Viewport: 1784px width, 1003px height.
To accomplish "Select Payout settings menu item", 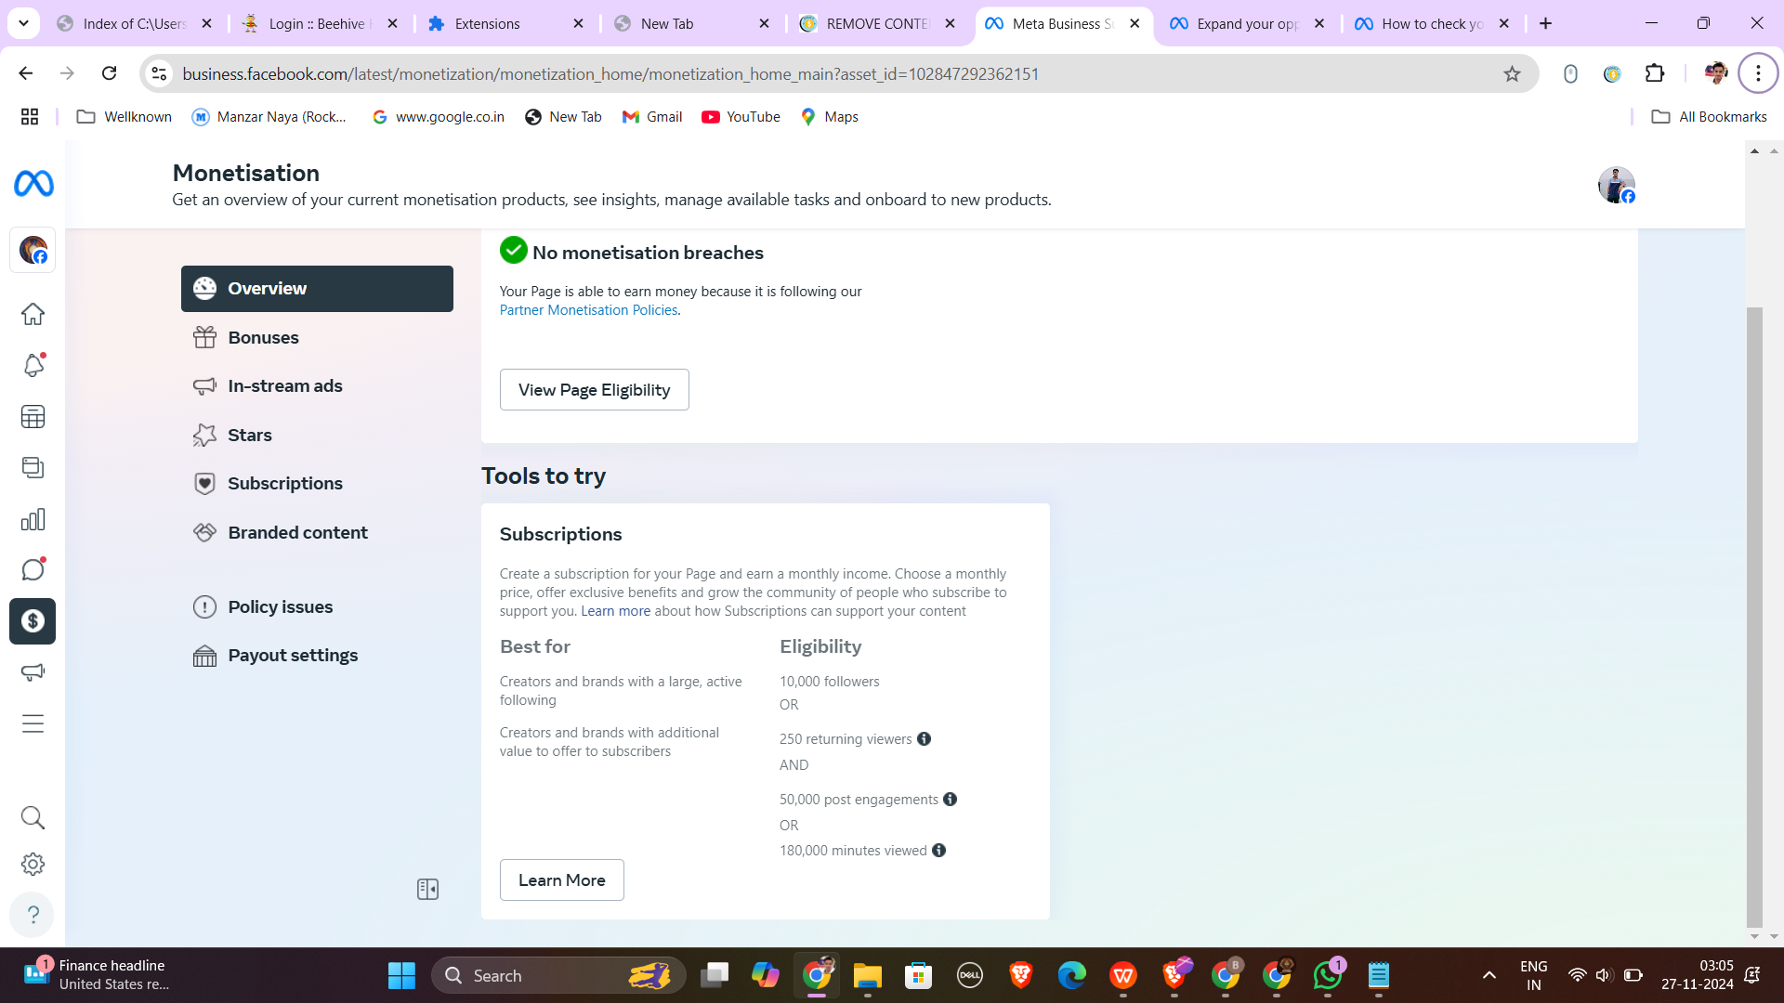I will point(292,655).
